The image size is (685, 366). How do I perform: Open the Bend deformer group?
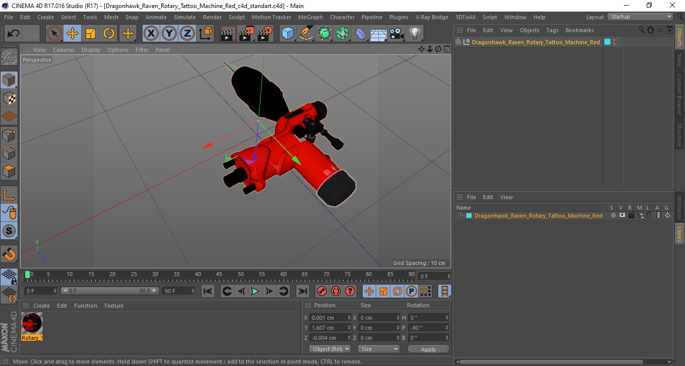tap(361, 34)
